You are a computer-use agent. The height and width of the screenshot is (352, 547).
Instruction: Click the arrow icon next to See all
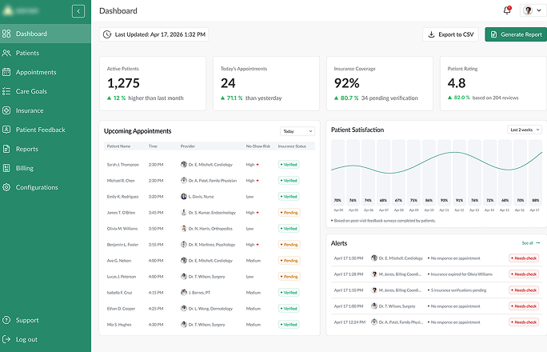pyautogui.click(x=537, y=243)
